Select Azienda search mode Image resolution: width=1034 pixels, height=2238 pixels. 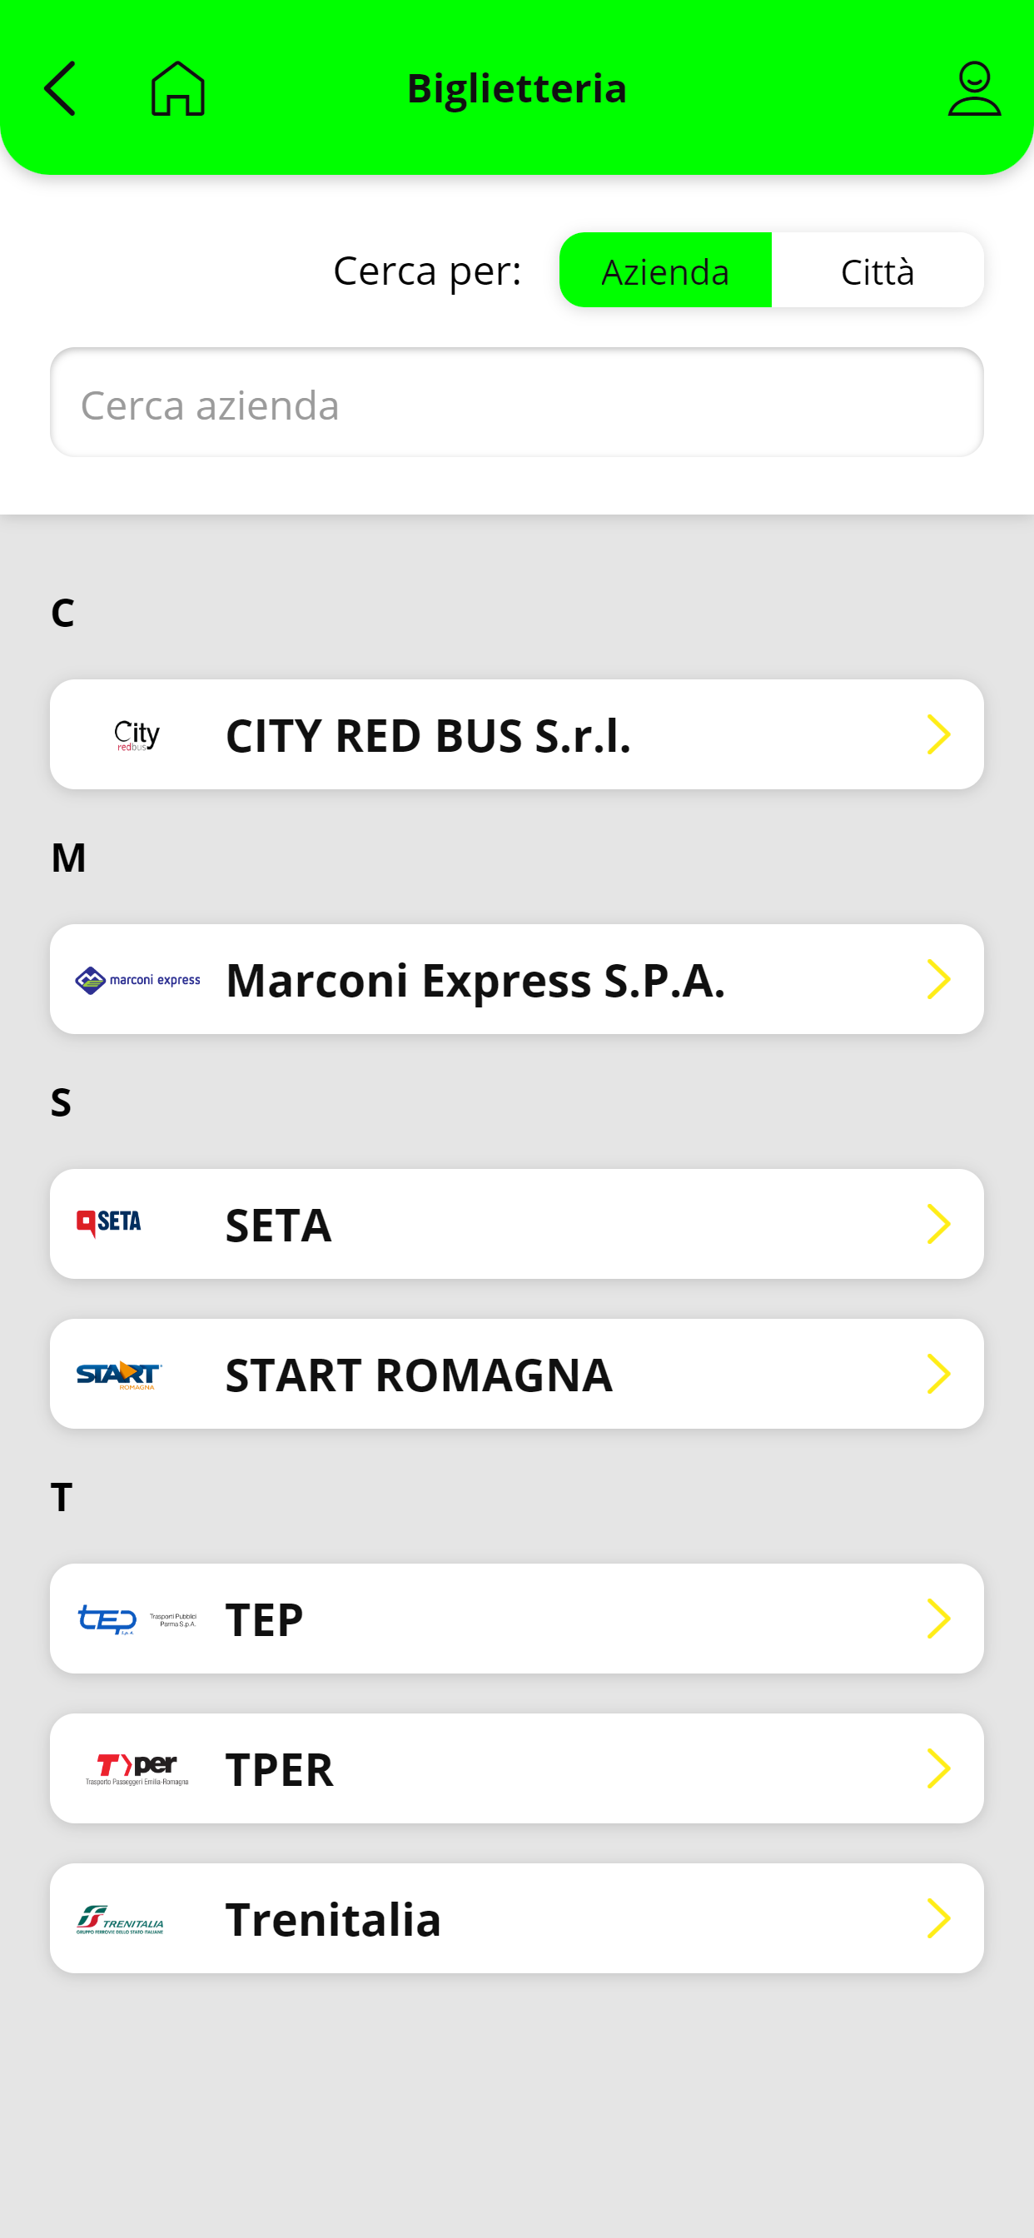point(664,271)
